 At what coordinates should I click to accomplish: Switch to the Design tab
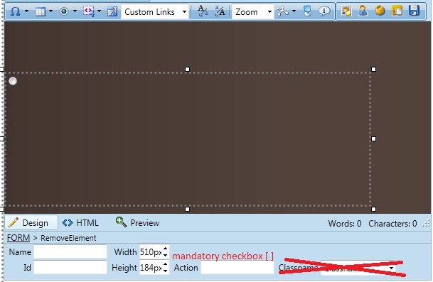(x=31, y=222)
